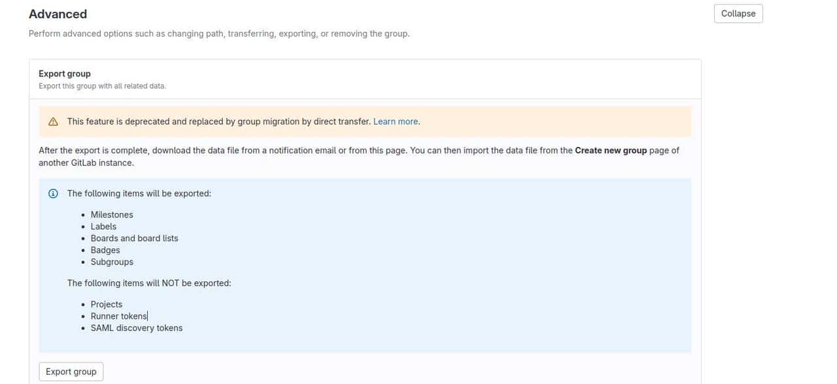Click the blue info circle icon
837x384 pixels.
coord(54,193)
